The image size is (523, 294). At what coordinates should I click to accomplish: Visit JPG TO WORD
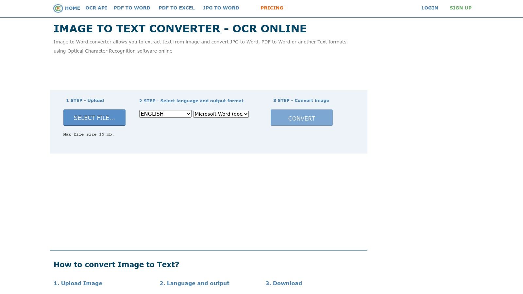tap(221, 8)
